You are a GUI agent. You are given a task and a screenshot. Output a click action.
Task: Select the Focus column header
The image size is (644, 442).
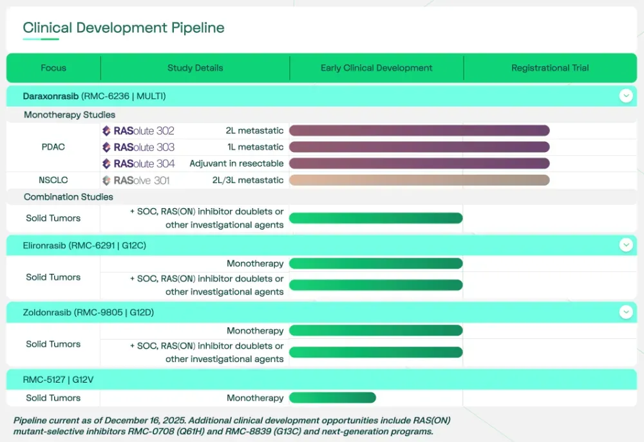click(x=53, y=68)
